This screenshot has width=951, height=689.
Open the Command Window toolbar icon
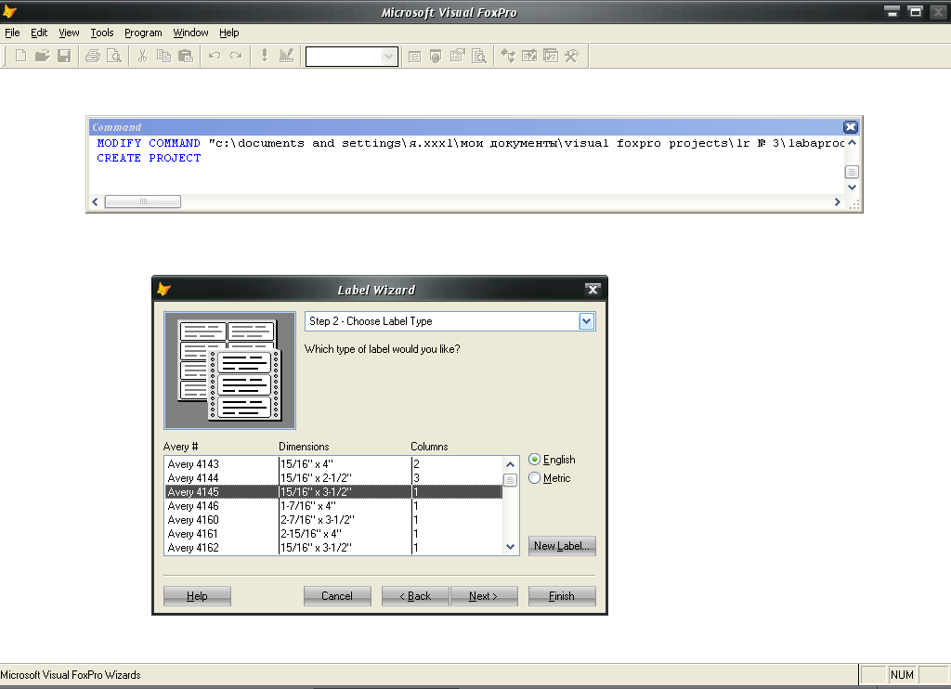(x=415, y=57)
